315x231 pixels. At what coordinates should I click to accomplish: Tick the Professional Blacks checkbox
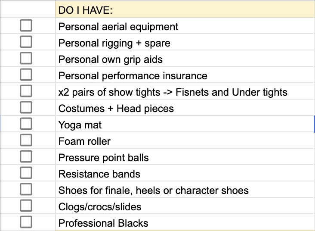pos(26,222)
